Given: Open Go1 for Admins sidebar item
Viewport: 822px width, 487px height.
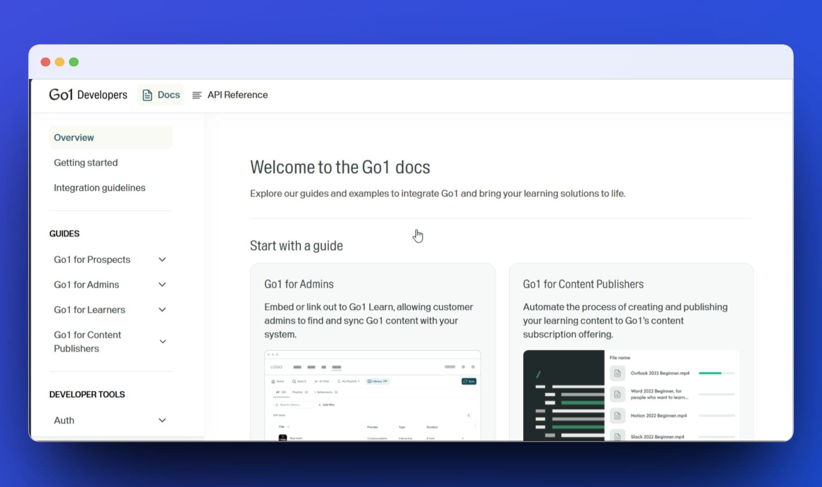Looking at the screenshot, I should click(x=87, y=285).
